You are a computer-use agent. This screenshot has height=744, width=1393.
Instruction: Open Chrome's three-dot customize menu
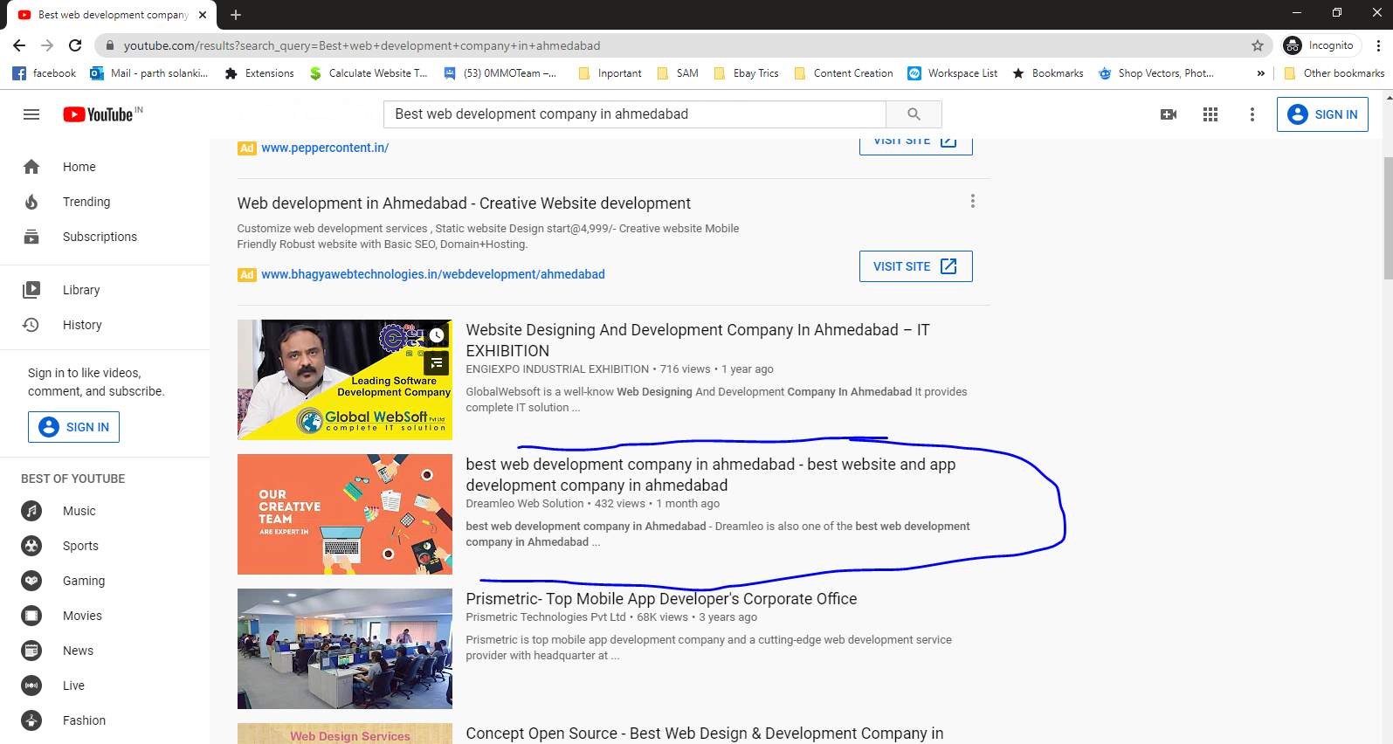click(x=1378, y=45)
